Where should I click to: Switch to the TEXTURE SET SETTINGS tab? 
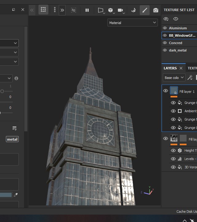tap(192, 68)
